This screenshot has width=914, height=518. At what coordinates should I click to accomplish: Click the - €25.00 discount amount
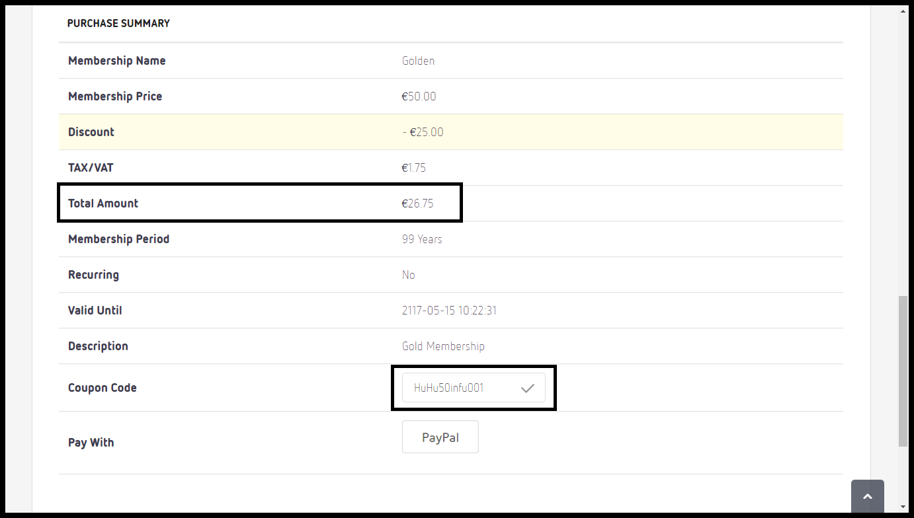click(423, 132)
